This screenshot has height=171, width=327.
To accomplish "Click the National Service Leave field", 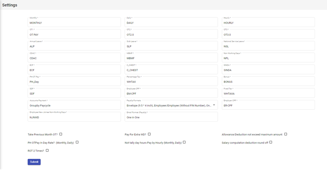I will tap(268, 46).
